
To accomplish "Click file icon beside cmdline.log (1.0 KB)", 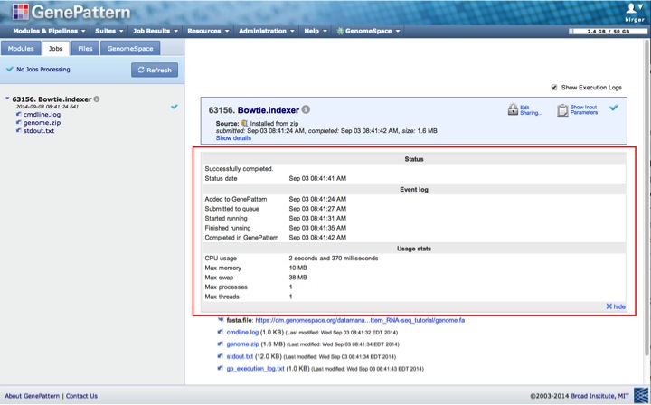I will pyautogui.click(x=220, y=332).
